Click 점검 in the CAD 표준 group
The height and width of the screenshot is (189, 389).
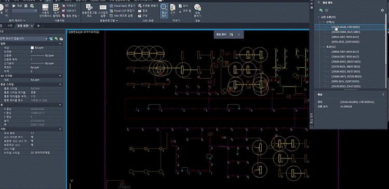(143, 11)
